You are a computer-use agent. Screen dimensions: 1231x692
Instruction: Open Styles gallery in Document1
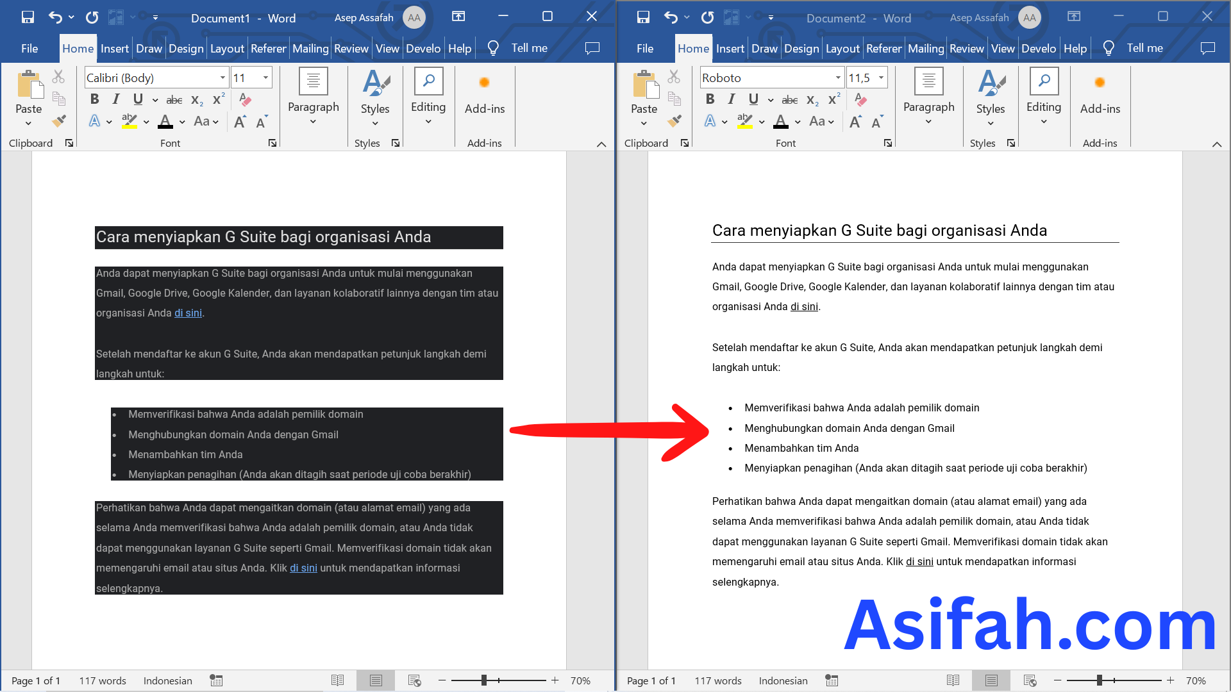(x=375, y=97)
